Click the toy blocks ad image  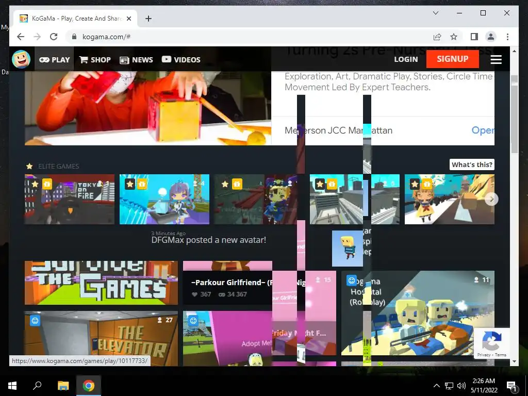(x=148, y=108)
